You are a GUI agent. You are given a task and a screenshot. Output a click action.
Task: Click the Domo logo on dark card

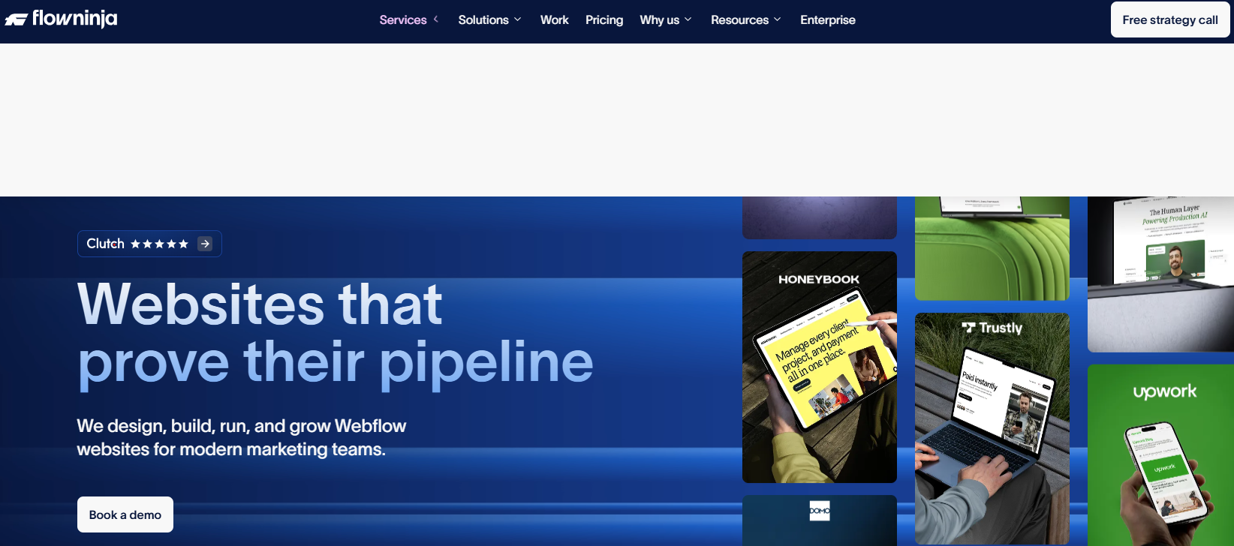(820, 511)
